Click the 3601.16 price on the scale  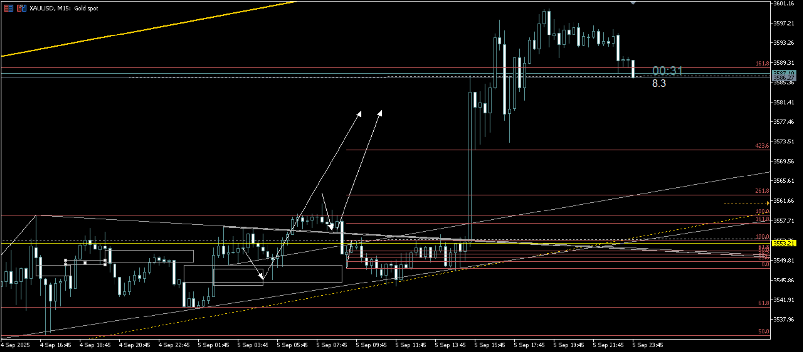coord(784,4)
